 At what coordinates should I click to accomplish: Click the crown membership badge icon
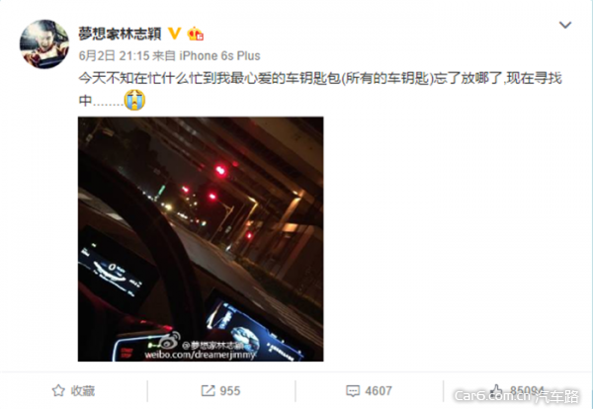click(x=195, y=34)
